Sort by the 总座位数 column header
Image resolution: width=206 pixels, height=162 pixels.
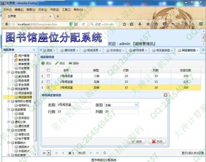tap(186, 70)
